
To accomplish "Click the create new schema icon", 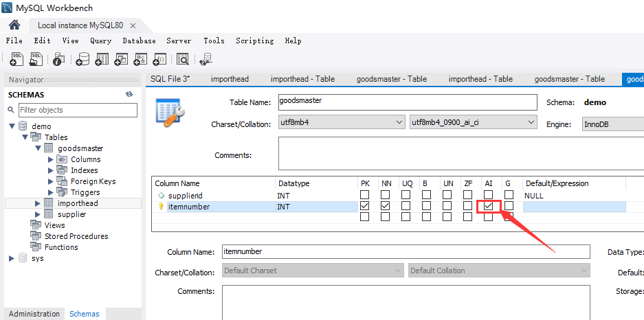I will coord(82,59).
